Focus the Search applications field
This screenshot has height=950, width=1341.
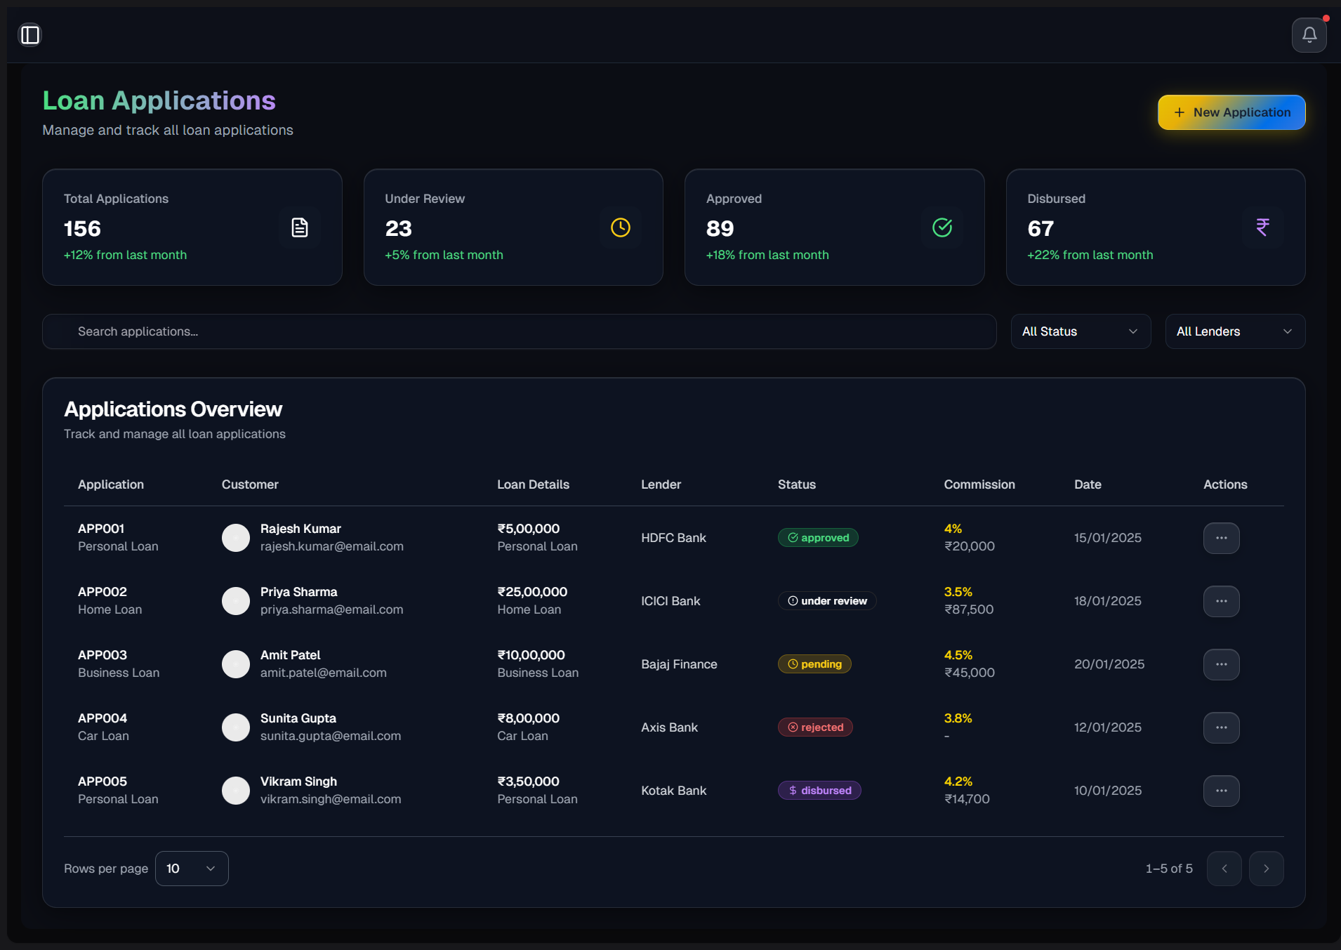[x=520, y=331]
